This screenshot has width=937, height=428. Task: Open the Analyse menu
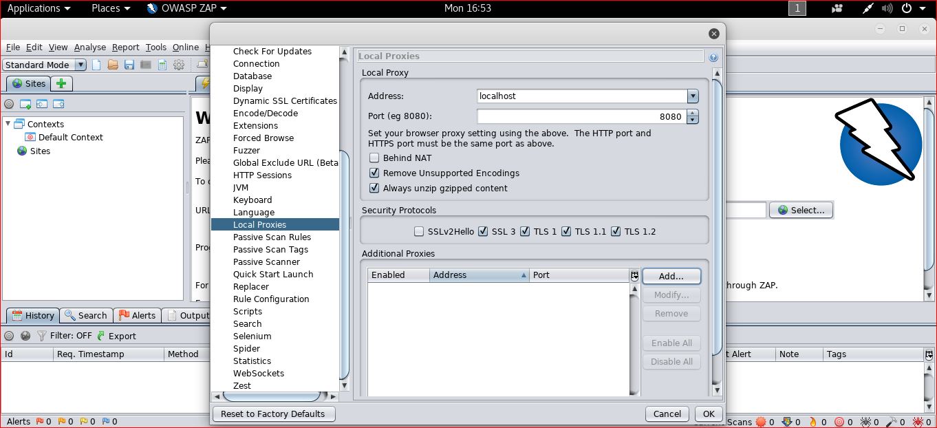pos(90,47)
